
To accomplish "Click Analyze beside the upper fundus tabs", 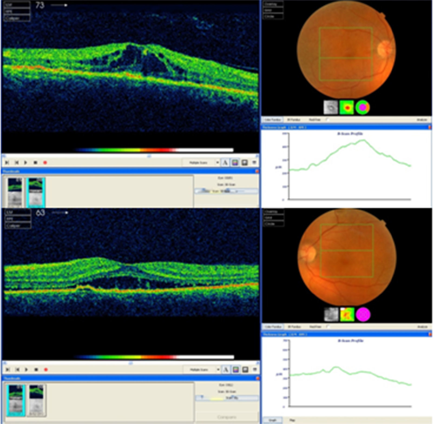I will click(x=422, y=119).
